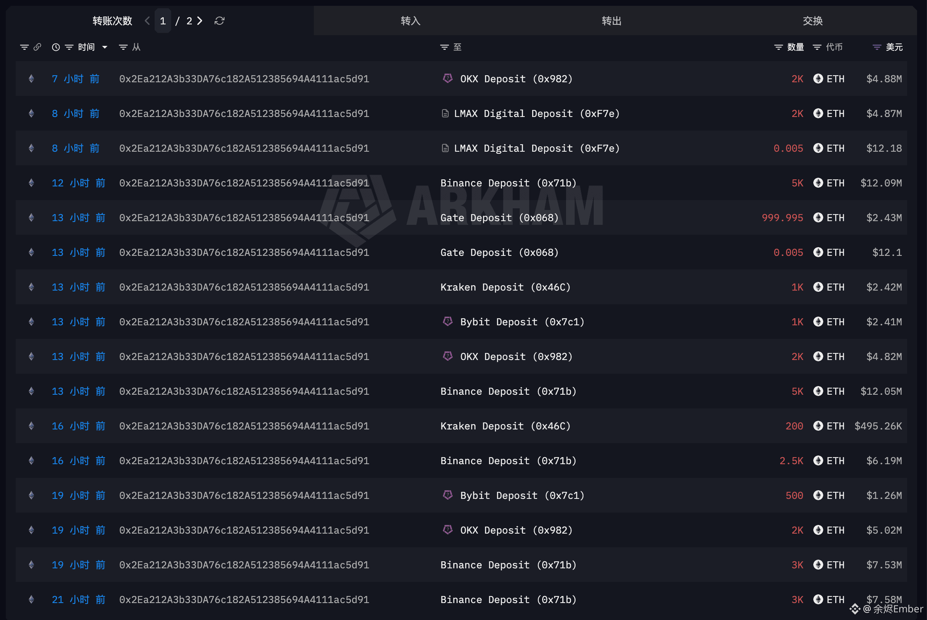
Task: Click Ethereum chain icon in 21 小时前 row
Action: point(31,599)
